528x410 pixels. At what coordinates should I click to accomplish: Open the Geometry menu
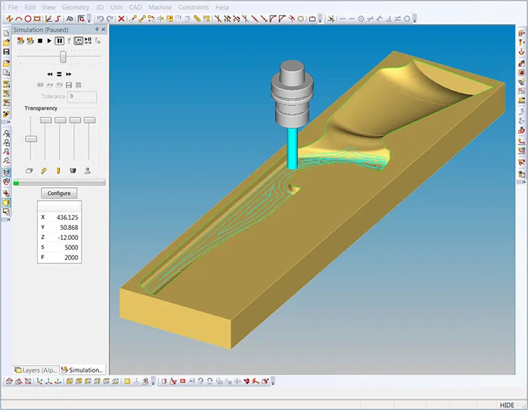coord(75,7)
